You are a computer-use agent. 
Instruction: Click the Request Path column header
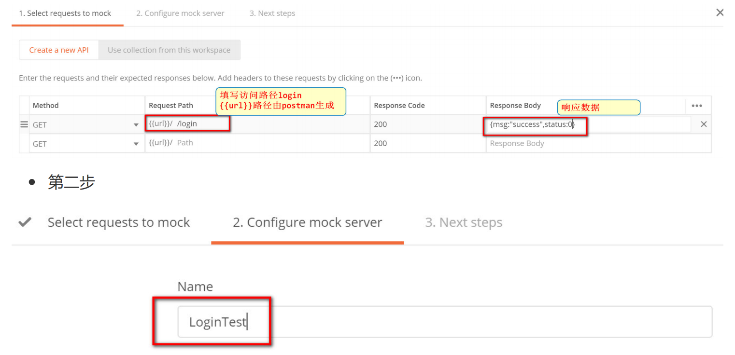coord(171,106)
